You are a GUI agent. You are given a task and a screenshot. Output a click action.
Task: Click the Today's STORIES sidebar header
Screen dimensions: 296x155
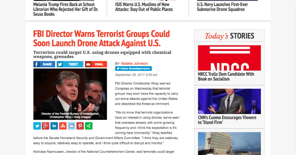coord(229,36)
